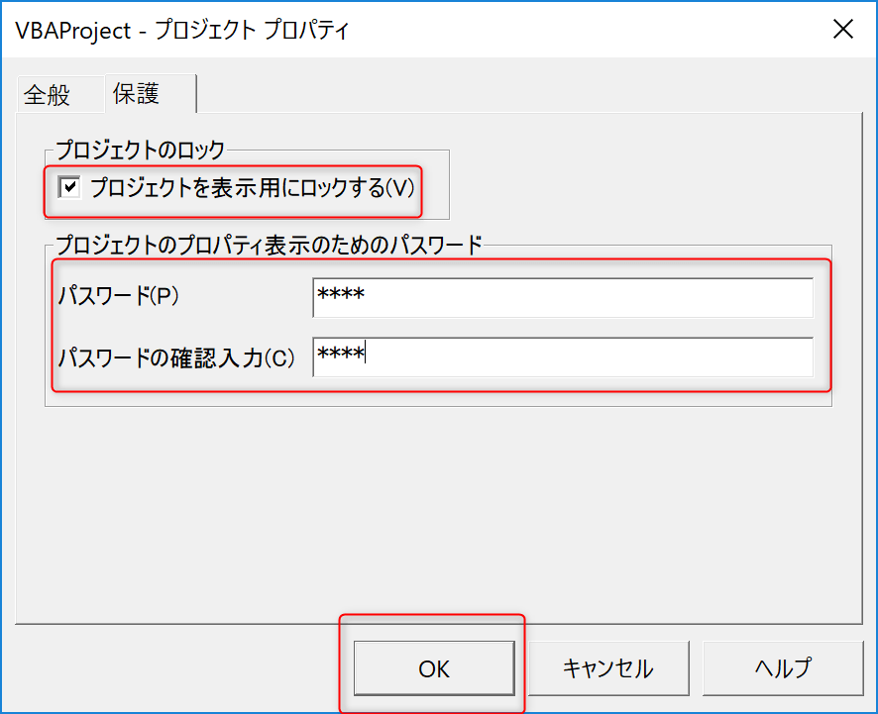The height and width of the screenshot is (714, 878).
Task: Close the プロジェクト プロパティ dialog with X
Action: [843, 29]
